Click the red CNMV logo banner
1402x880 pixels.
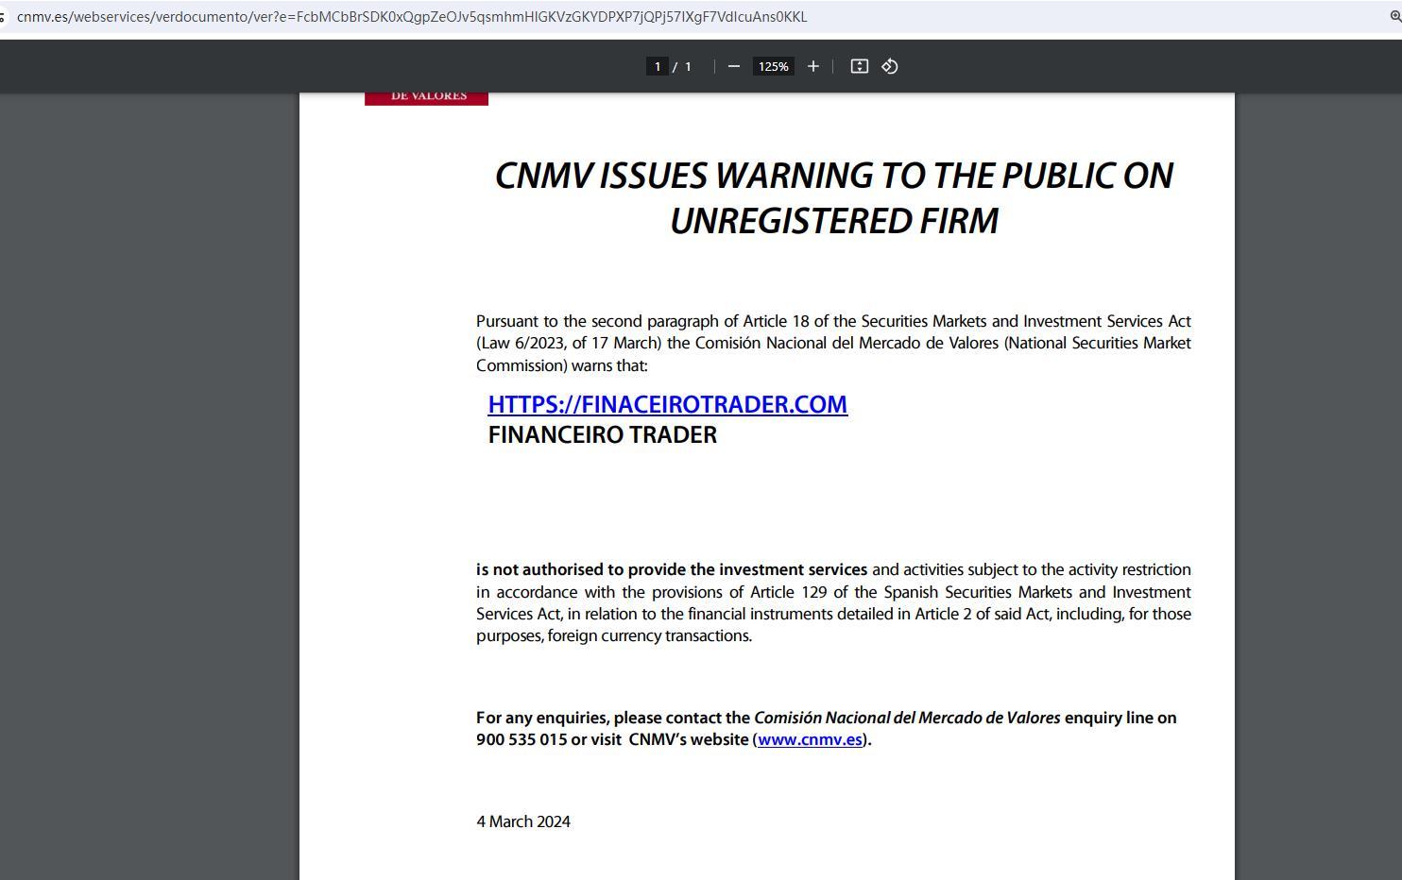click(x=426, y=97)
